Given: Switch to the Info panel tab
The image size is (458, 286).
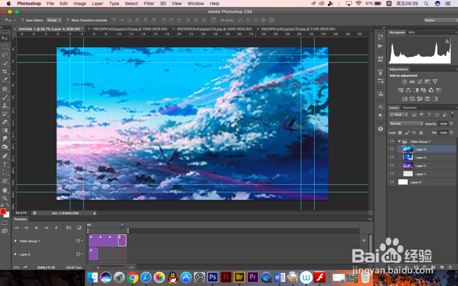Looking at the screenshot, I should pyautogui.click(x=412, y=32).
